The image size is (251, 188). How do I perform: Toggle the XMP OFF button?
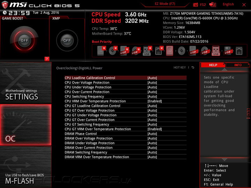click(67, 40)
